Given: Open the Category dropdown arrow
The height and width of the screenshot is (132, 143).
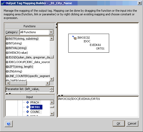Looking at the screenshot, I should point(51,32).
